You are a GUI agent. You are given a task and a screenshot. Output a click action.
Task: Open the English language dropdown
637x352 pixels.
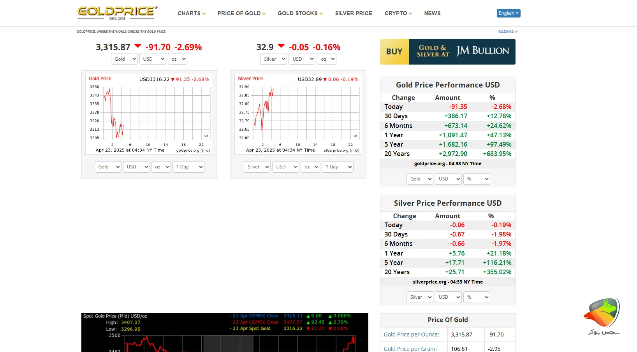508,13
